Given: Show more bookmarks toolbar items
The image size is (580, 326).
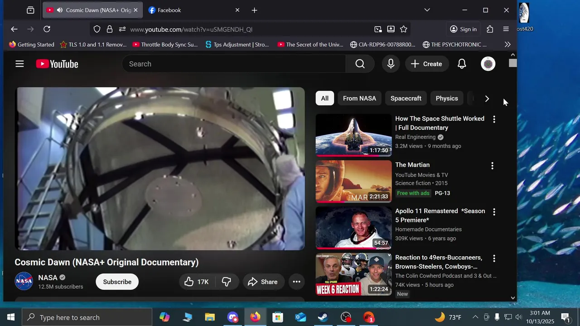Looking at the screenshot, I should click(x=507, y=44).
